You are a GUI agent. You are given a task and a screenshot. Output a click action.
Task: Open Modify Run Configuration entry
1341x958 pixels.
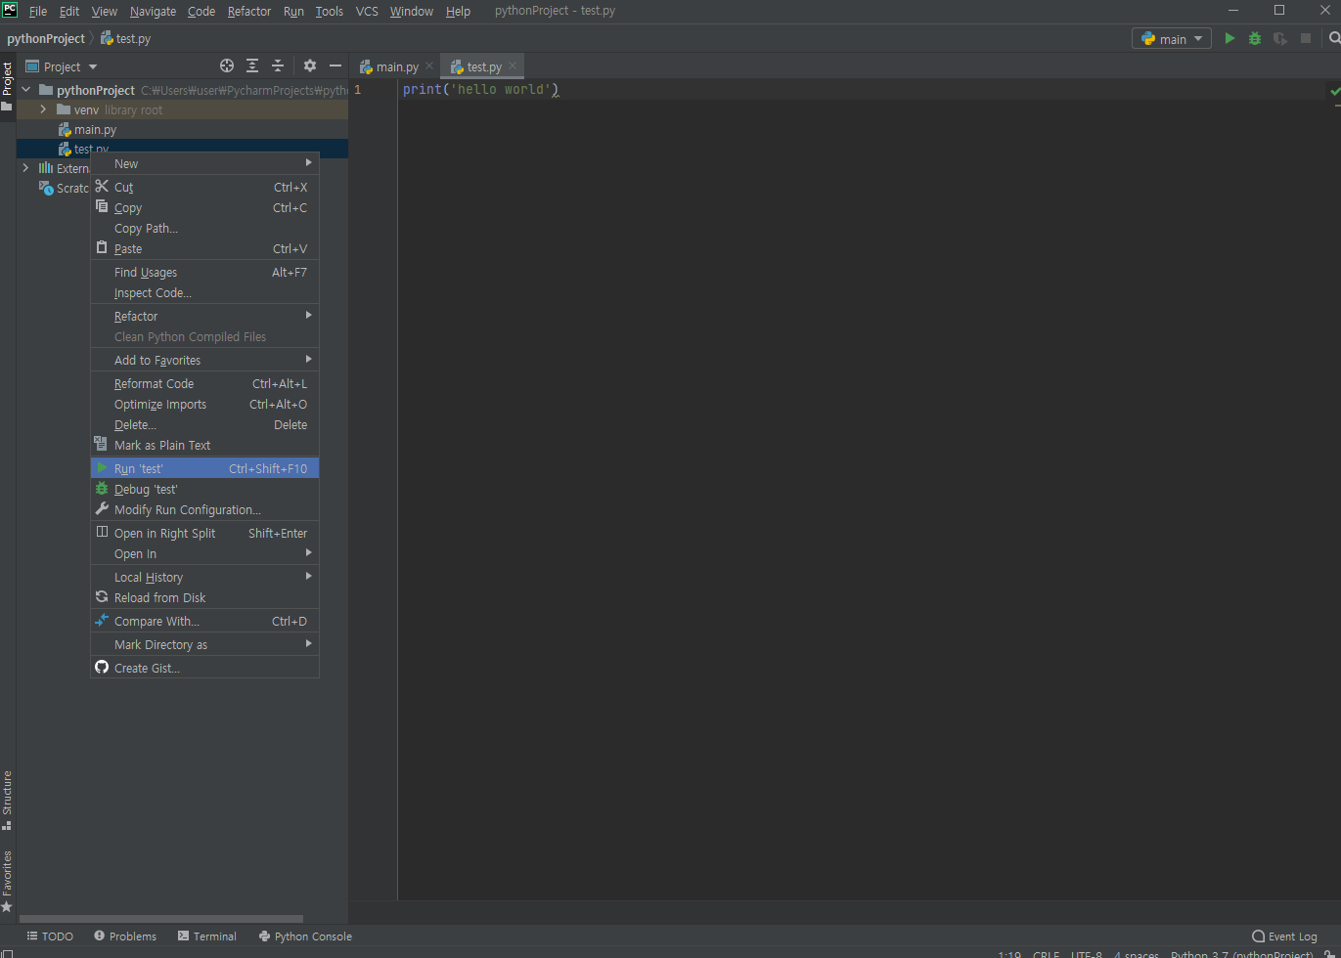[x=204, y=509]
